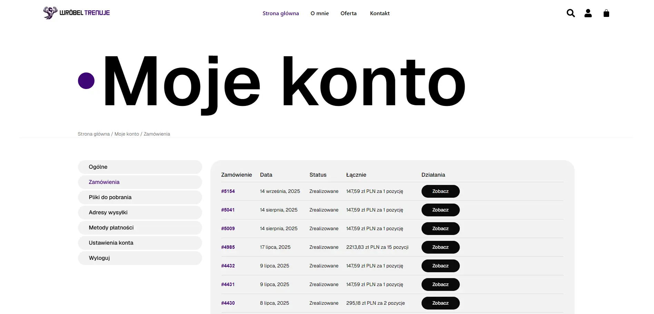Navigate to Kontakt
Screen dimensions: 654x314
379,13
